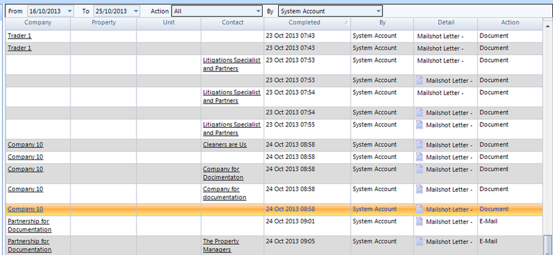Click the vertical scrollbar thumb

tap(547, 245)
